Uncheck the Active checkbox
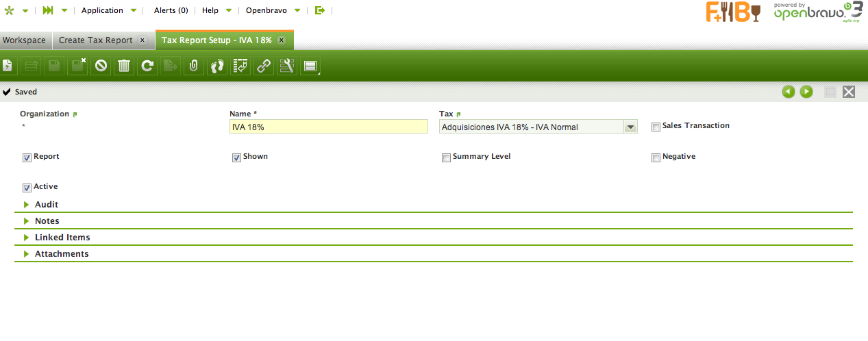Screen dimensions: 868x341 coord(27,188)
